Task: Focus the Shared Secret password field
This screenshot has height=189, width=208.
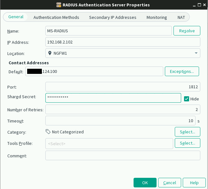Action: tap(113, 98)
